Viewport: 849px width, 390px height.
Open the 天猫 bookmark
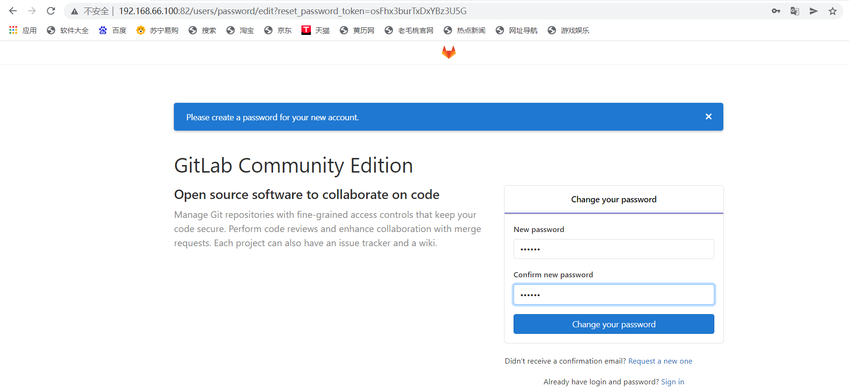316,30
